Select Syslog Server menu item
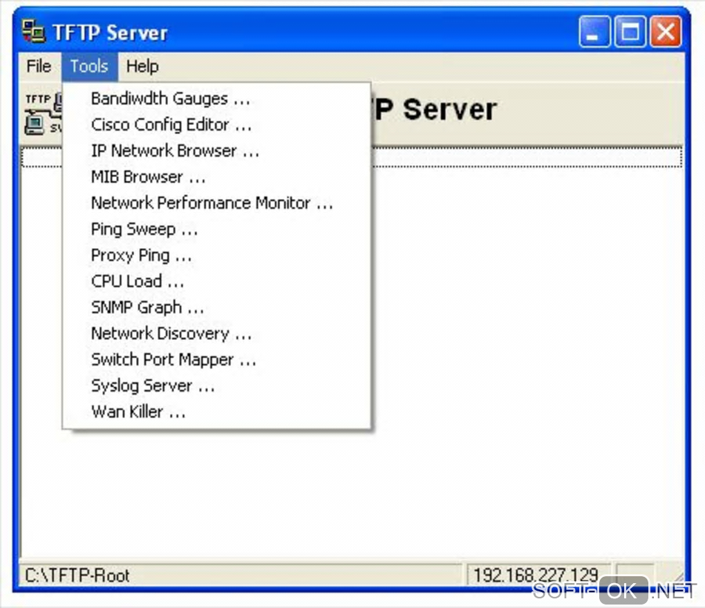 tap(217, 386)
